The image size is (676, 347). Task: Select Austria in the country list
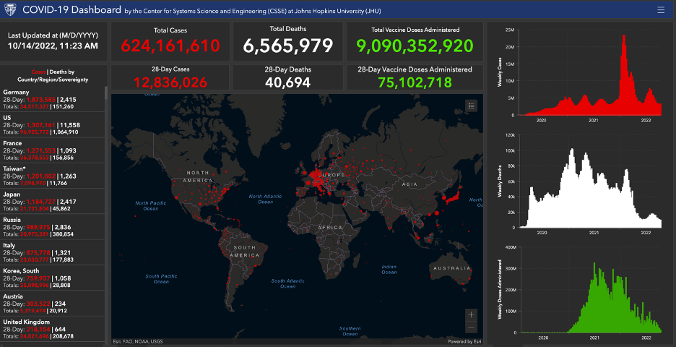[52, 303]
